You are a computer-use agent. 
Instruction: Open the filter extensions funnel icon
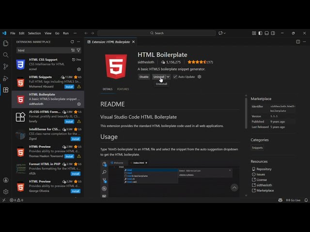[78, 50]
